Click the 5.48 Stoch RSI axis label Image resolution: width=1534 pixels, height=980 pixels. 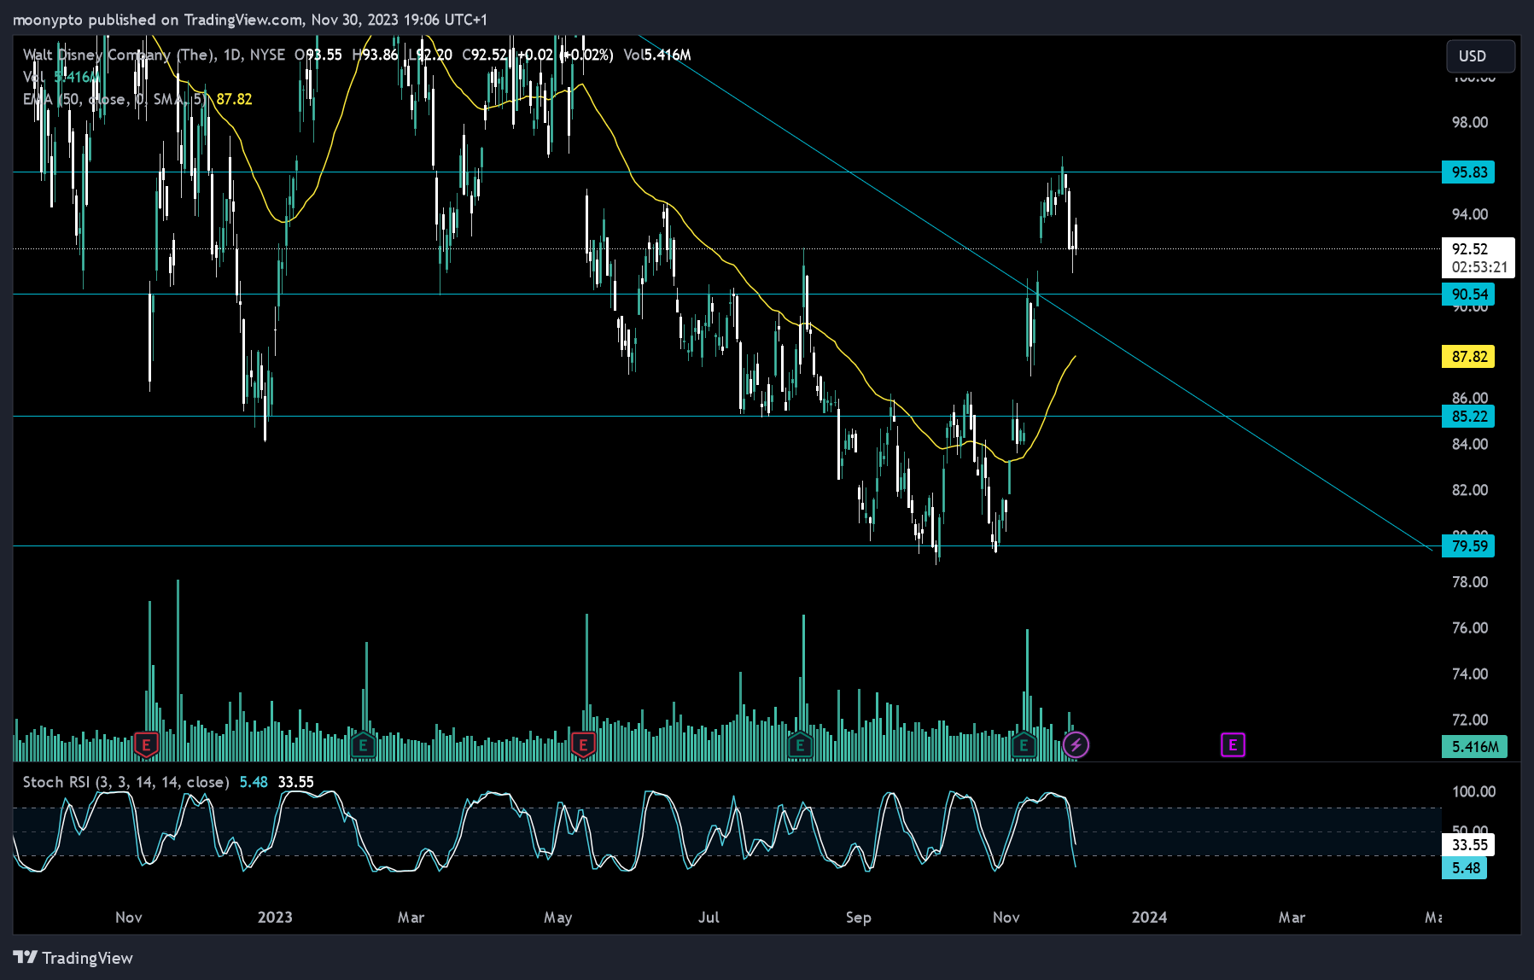click(1465, 868)
